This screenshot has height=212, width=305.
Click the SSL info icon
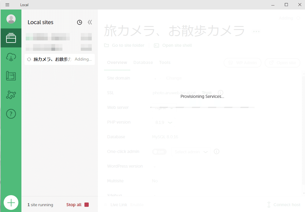coord(220,93)
